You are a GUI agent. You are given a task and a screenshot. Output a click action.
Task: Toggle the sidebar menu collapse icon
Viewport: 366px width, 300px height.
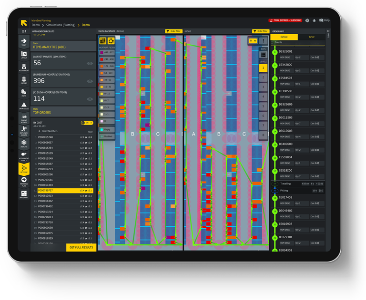24,31
